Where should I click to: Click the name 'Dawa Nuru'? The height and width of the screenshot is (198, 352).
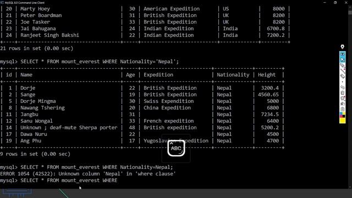click(x=34, y=134)
